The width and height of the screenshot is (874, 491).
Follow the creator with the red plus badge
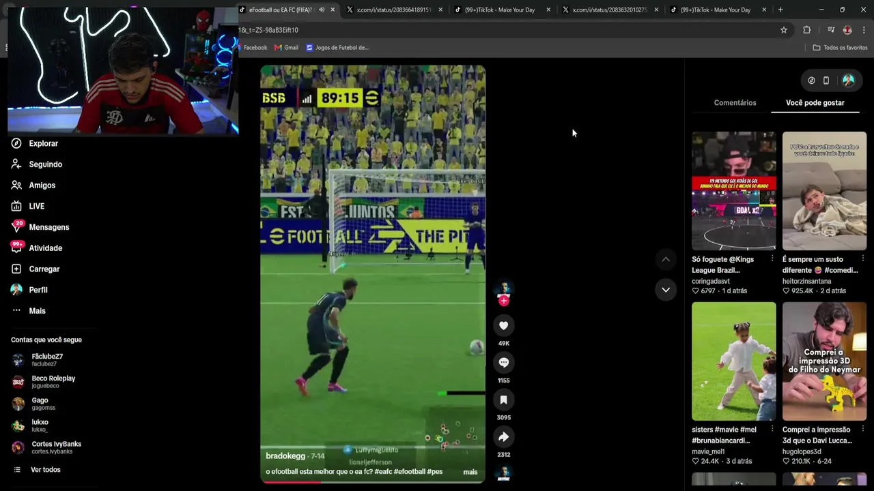[x=503, y=301]
